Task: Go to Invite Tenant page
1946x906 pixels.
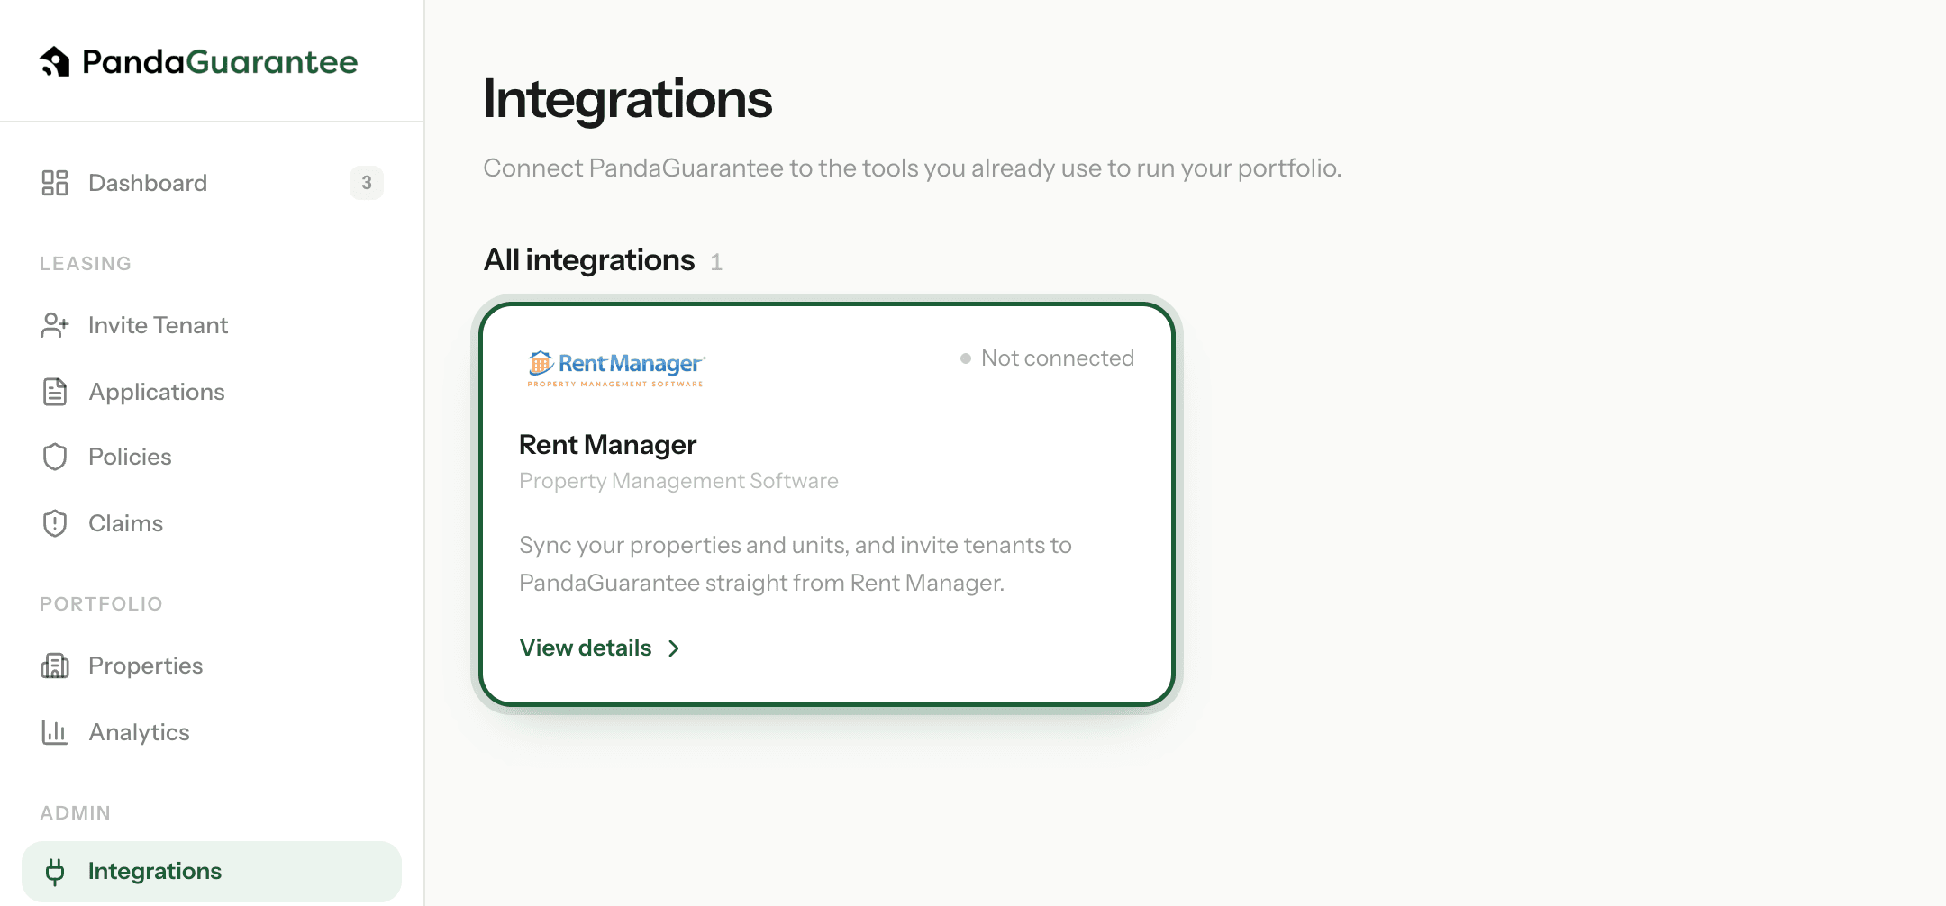Action: tap(212, 325)
